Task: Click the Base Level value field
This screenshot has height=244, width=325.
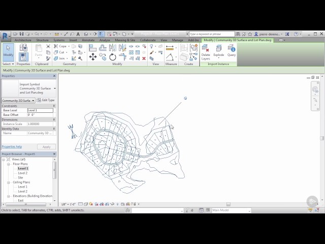Action: [x=40, y=110]
